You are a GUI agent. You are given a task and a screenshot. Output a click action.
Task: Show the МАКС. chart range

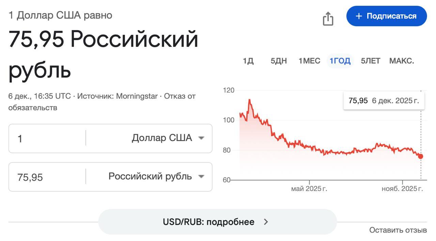(x=402, y=61)
